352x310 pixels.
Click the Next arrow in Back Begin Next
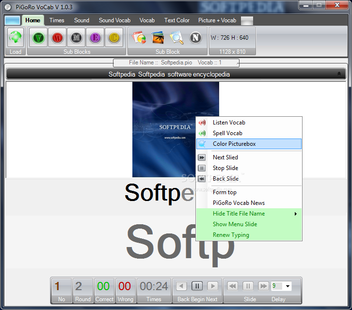point(213,286)
